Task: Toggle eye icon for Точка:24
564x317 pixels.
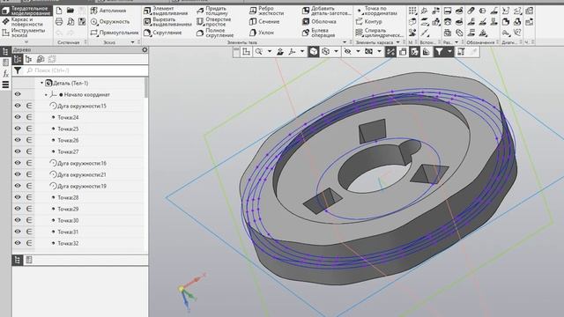Action: click(x=18, y=117)
